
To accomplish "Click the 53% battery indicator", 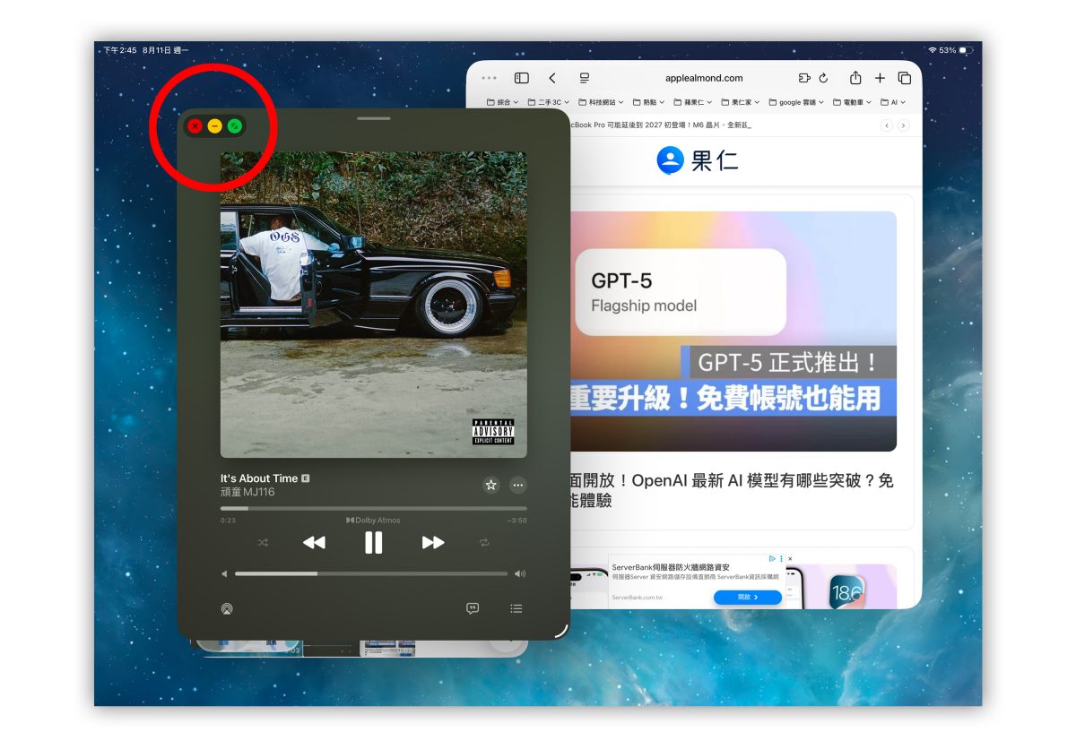I will 955,50.
